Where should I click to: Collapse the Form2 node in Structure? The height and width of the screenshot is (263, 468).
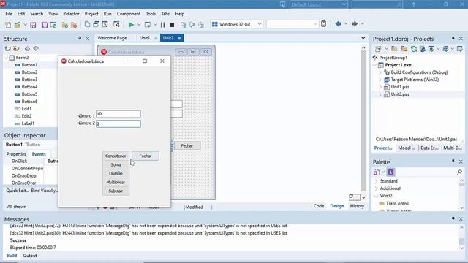(x=7, y=58)
